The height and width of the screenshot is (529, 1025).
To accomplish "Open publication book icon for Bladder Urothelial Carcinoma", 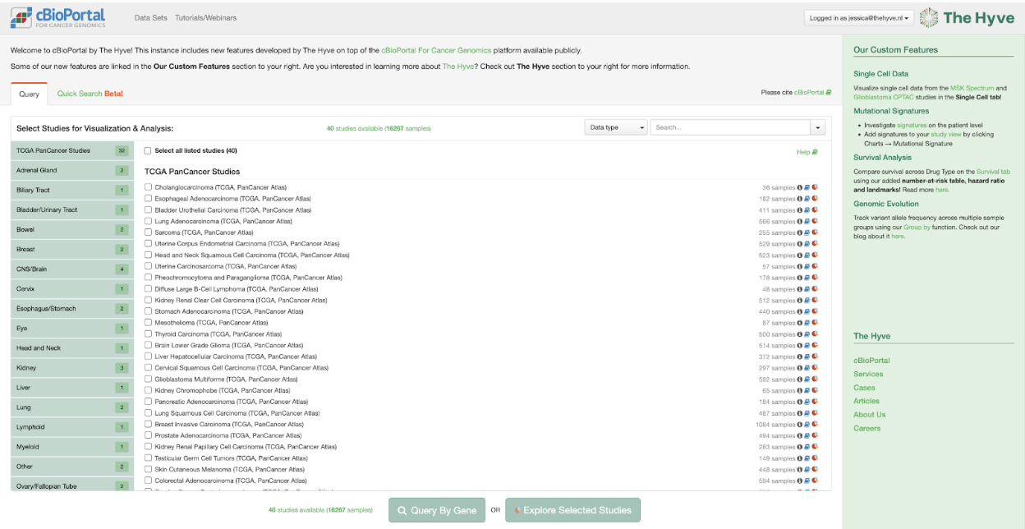I will click(x=807, y=210).
